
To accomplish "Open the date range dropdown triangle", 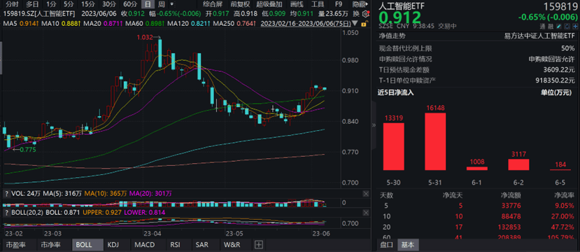I will (355, 23).
